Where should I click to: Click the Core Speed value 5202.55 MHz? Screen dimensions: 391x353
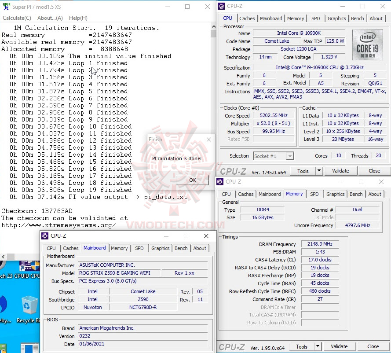click(274, 115)
